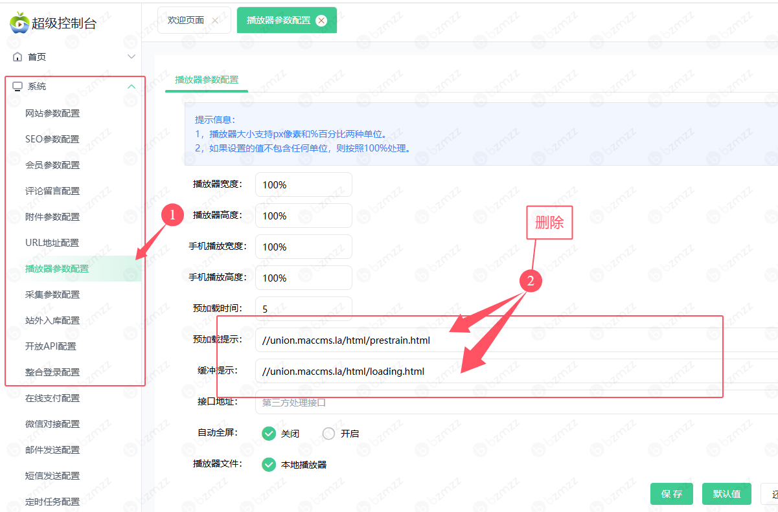This screenshot has height=512, width=778.
Task: Expand the 首页 menu chevron
Action: [132, 57]
